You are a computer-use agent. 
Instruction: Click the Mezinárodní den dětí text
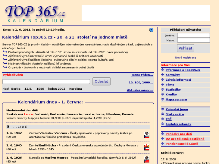pyautogui.click(x=22, y=110)
